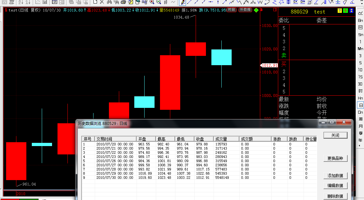The height and width of the screenshot is (200, 364).
Task: Click the 删除数据 button
Action: [x=335, y=196]
